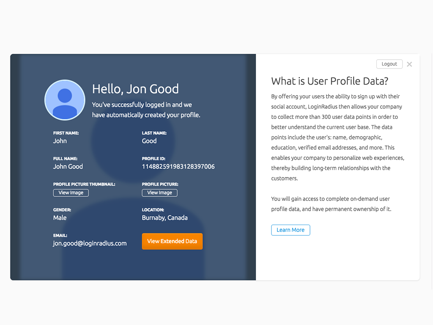The image size is (433, 325).
Task: Select the location Burnaby, Canada text
Action: pos(164,218)
